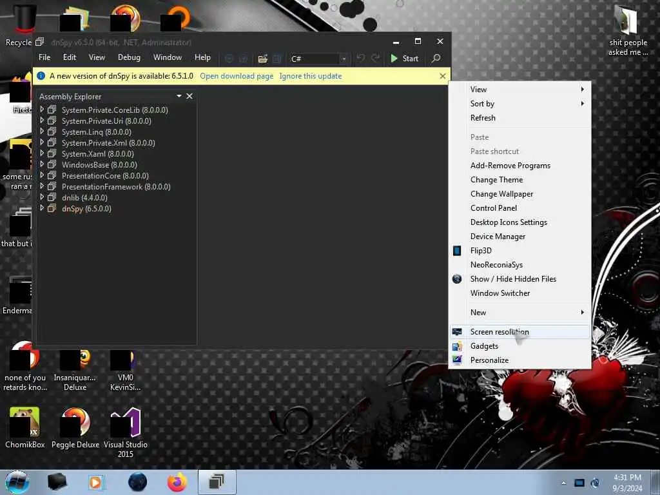Click the Save All toolbar icon
The width and height of the screenshot is (660, 495).
pos(277,59)
